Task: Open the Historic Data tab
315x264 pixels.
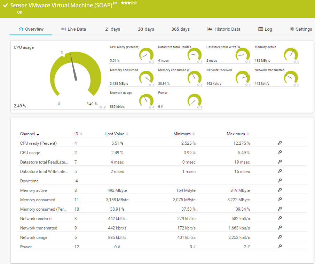Action: click(x=224, y=29)
